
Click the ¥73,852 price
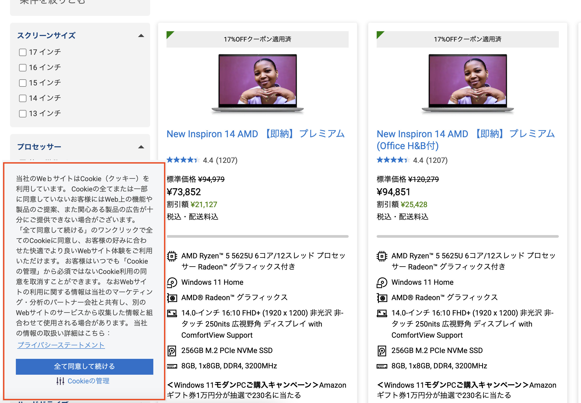pos(184,192)
